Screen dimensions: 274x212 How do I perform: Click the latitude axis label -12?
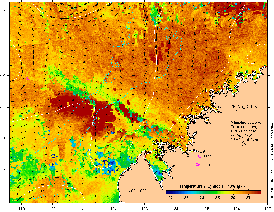tap(3, 12)
